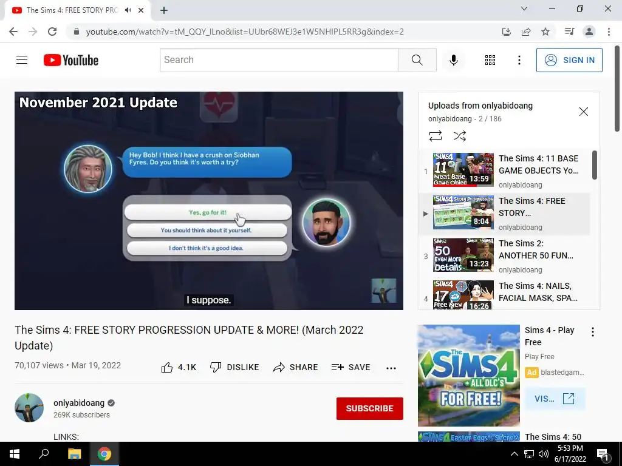Share this page icon in address bar
This screenshot has width=622, height=466.
click(x=526, y=32)
